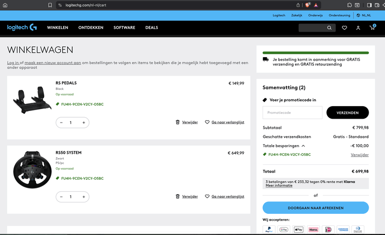This screenshot has height=235, width=385.
Task: Open the Brave shields icon
Action: pos(308,5)
